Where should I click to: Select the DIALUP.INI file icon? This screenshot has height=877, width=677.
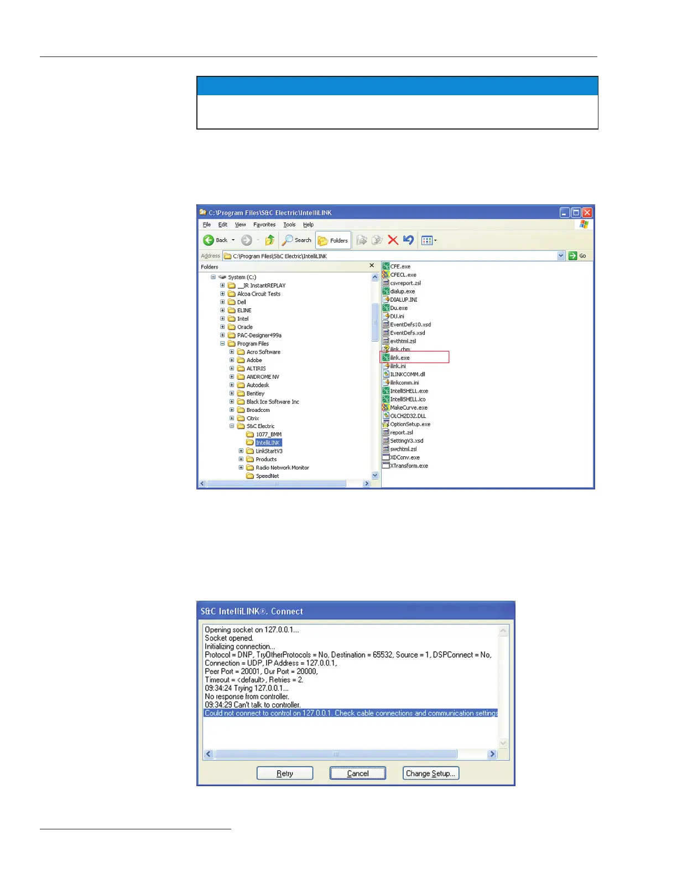[x=386, y=300]
